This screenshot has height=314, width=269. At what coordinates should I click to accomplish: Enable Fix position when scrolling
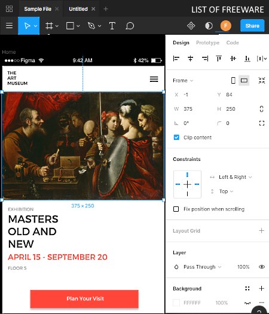(x=176, y=209)
